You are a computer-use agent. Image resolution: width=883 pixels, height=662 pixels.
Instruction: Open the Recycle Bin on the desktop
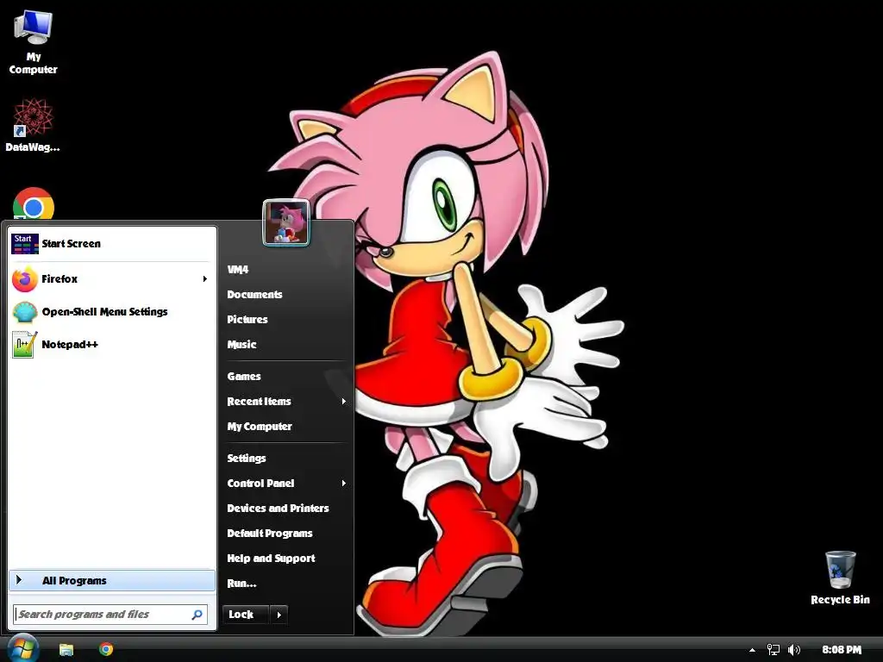[840, 578]
